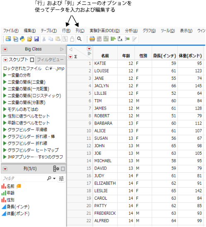The width and height of the screenshot is (206, 227).
Task: Open red triangle menu on スクリプト tab
Action: click(5, 60)
